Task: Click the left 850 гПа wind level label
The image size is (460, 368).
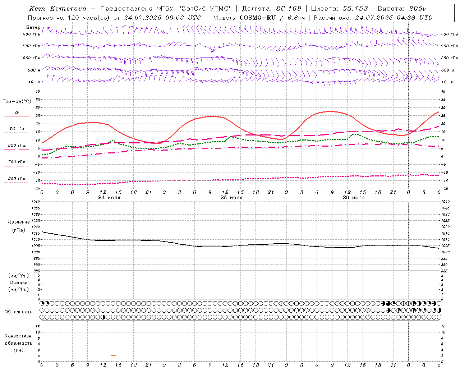Action: [x=32, y=58]
